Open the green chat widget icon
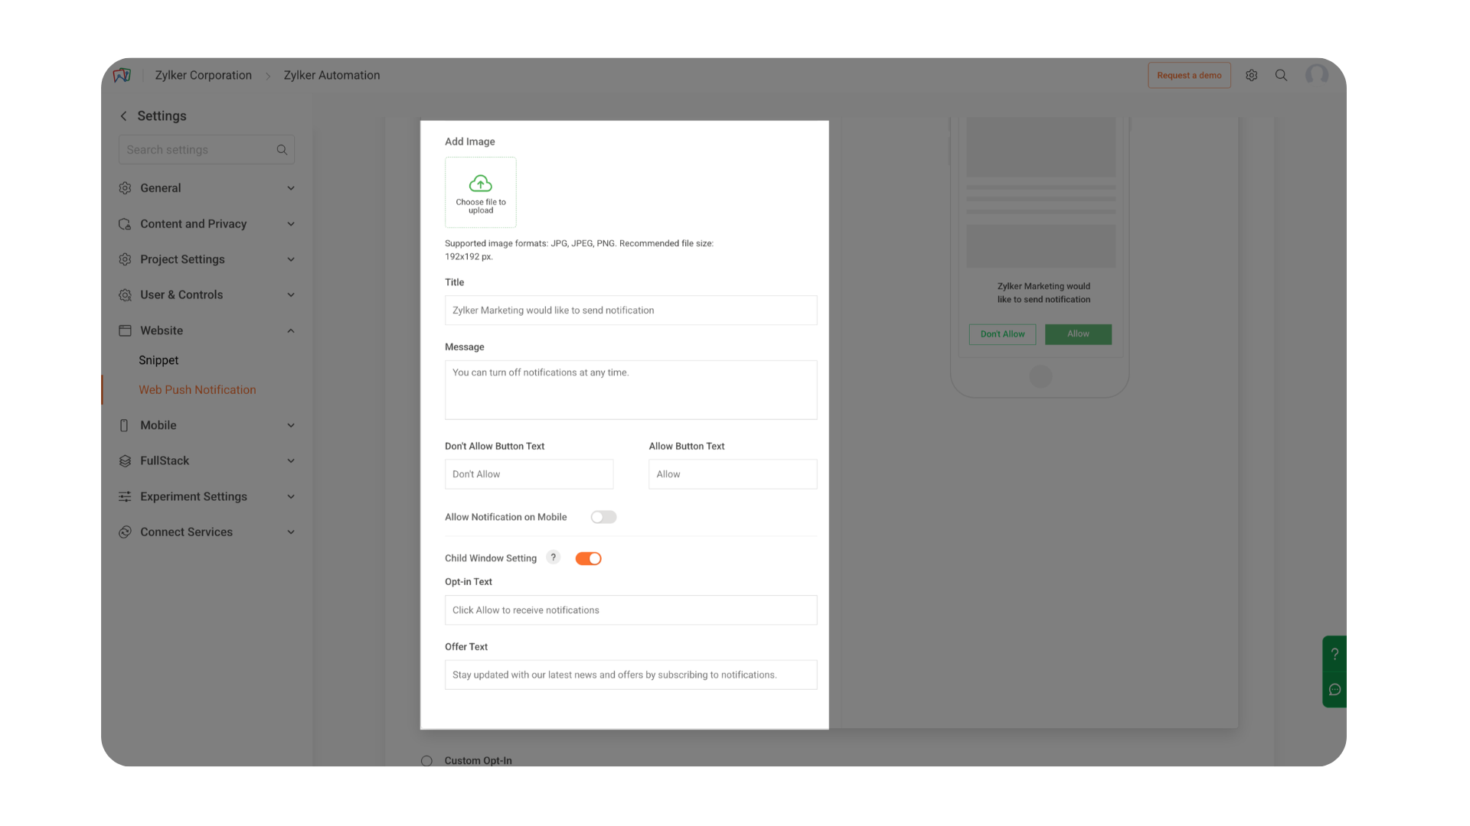 pyautogui.click(x=1334, y=690)
